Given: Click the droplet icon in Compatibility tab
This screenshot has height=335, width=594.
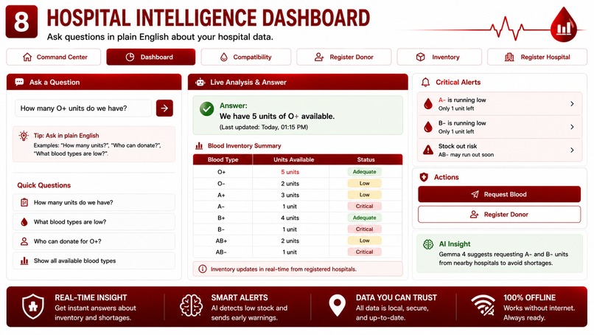Looking at the screenshot, I should pos(224,57).
